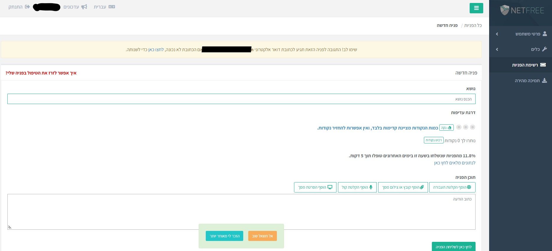
Task: Click the orange 'אל תשאל שוב' button
Action: [262, 236]
